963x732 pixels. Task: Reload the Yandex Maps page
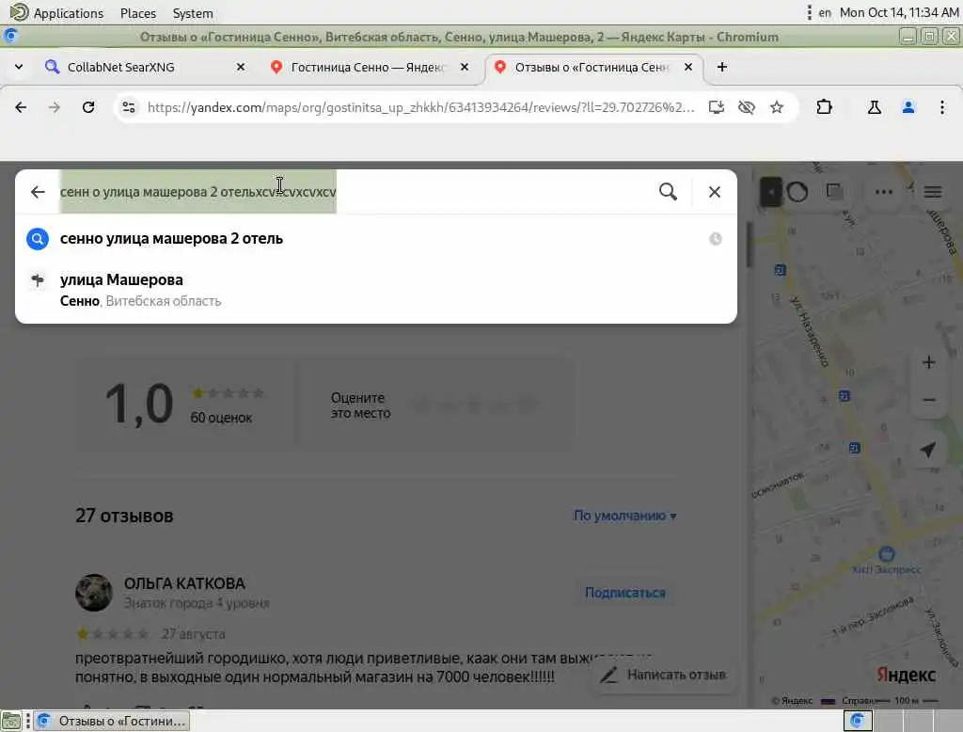pyautogui.click(x=88, y=107)
